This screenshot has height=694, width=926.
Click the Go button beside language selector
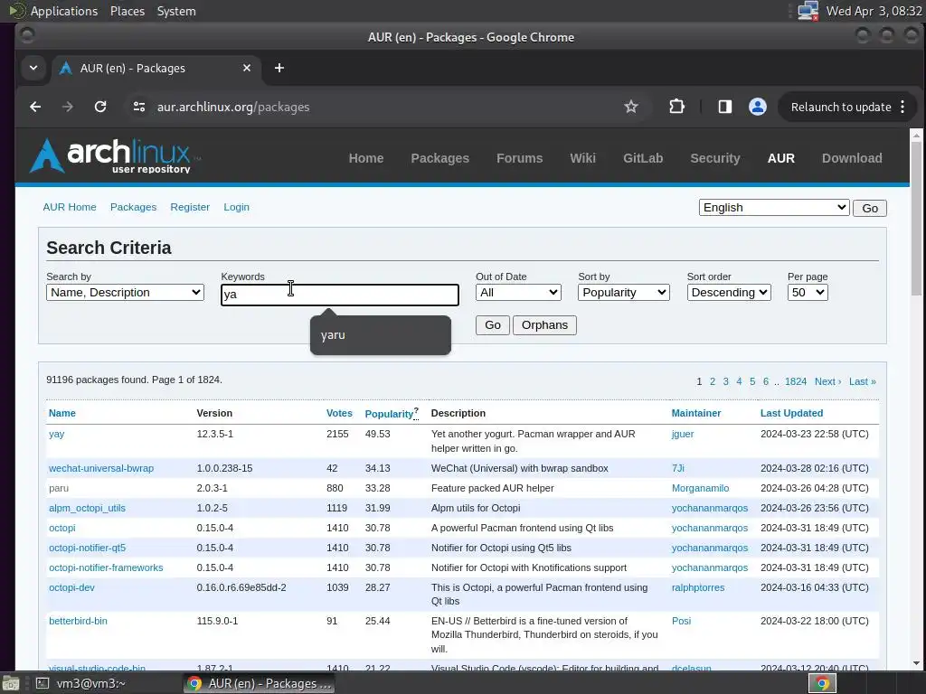[869, 209]
